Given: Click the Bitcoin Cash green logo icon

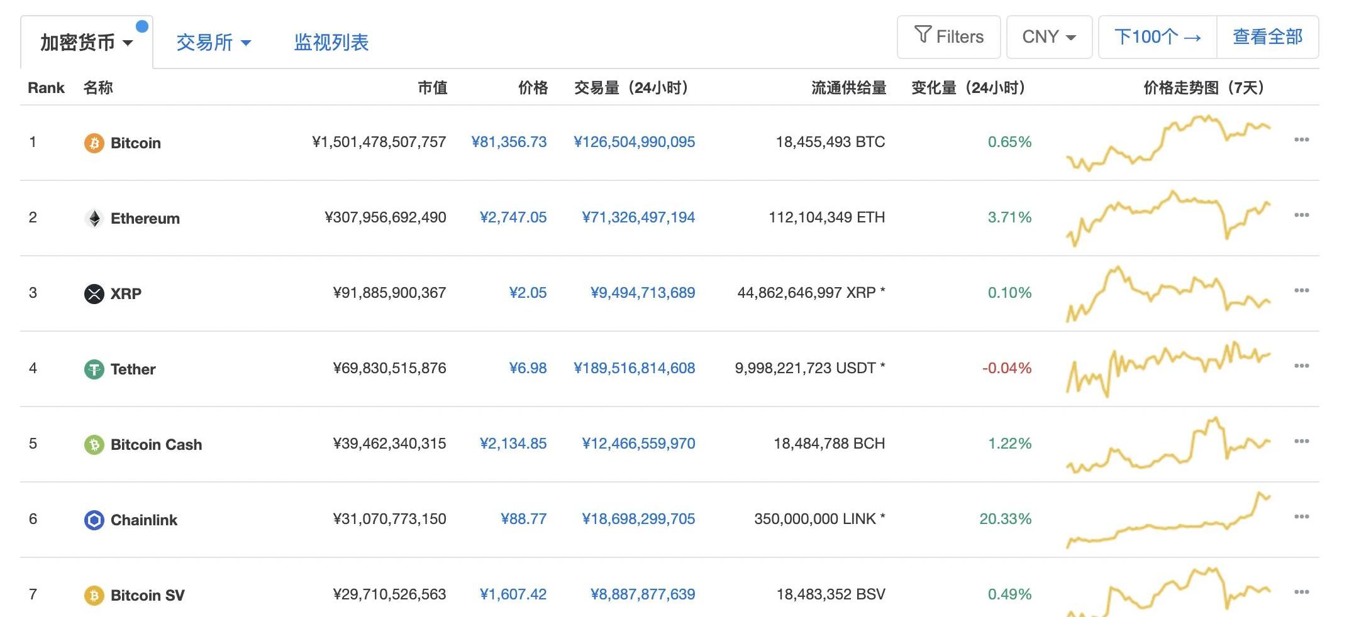Looking at the screenshot, I should click(94, 445).
